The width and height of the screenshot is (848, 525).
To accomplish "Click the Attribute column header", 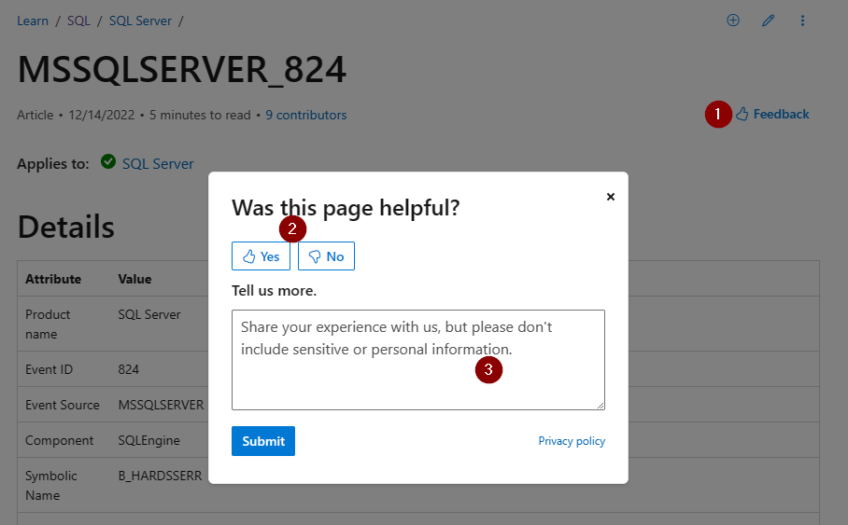I will [x=53, y=279].
